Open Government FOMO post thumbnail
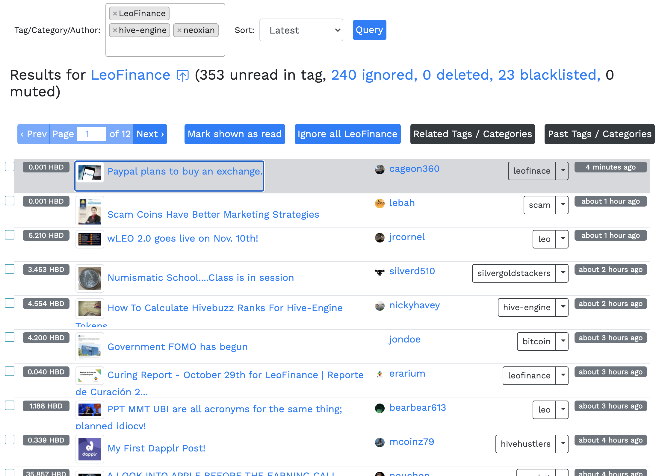Viewport: 662px width, 476px height. (x=90, y=347)
